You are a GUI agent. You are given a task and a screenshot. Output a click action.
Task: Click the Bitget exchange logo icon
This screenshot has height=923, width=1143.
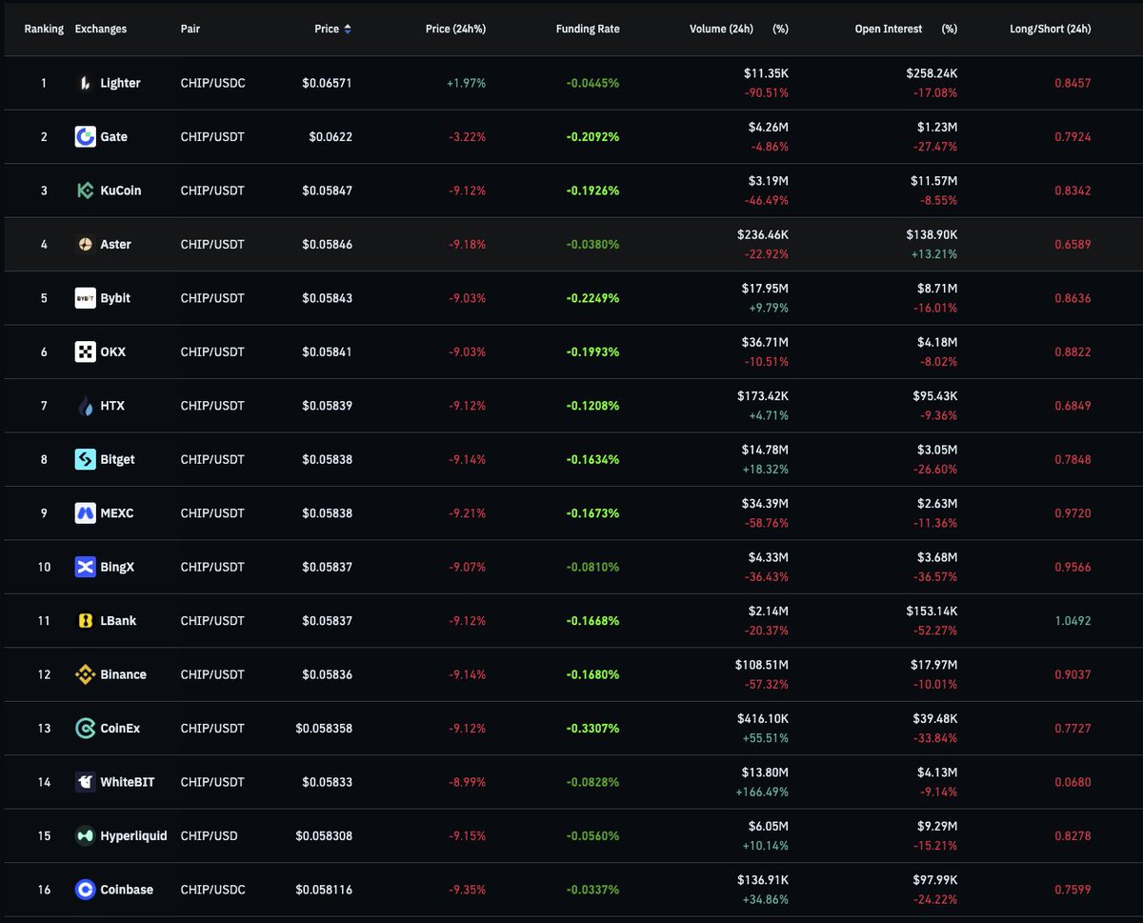click(x=85, y=459)
